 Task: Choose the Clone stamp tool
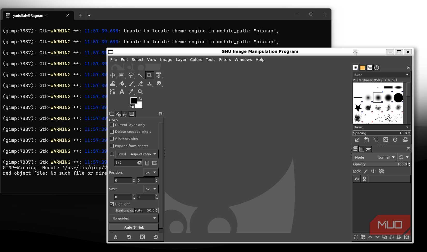(x=149, y=83)
